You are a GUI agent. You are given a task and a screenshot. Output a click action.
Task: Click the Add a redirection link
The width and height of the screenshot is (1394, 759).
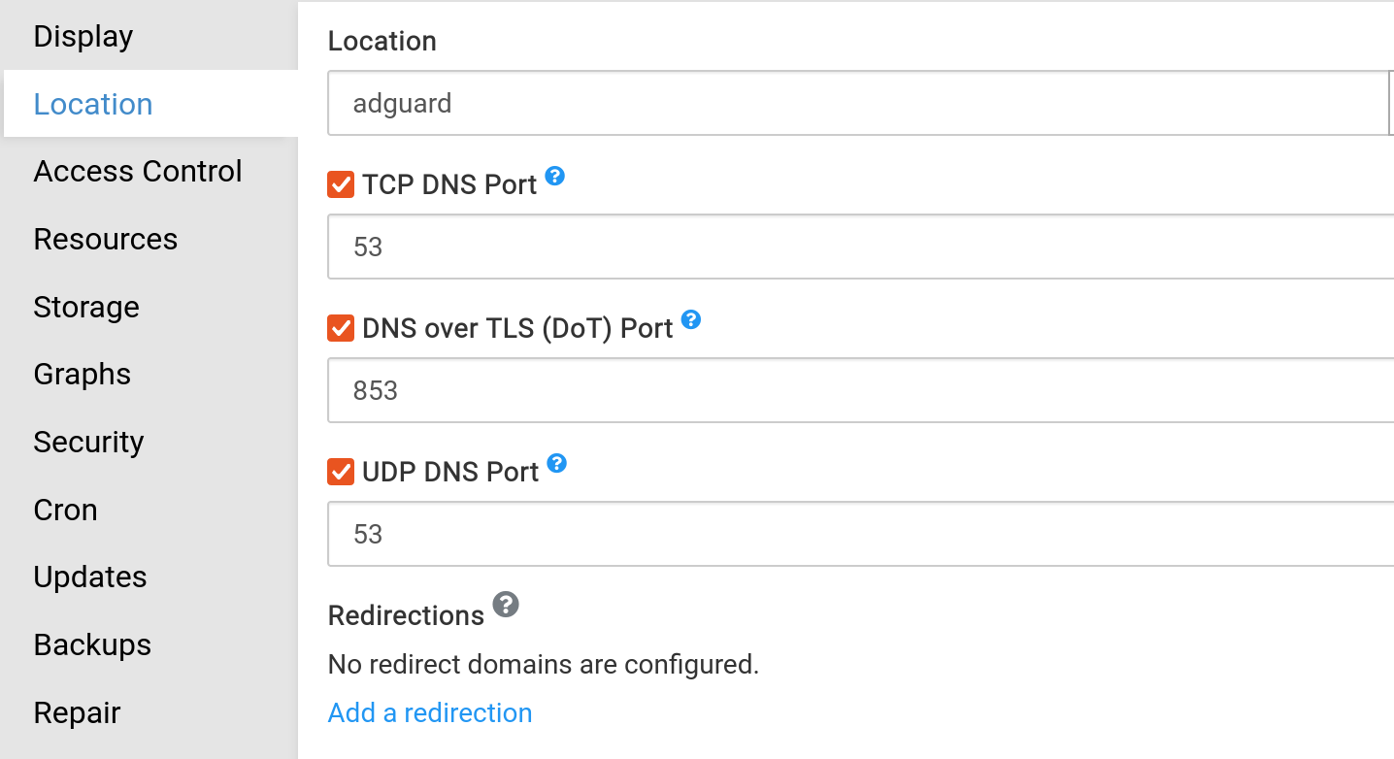pyautogui.click(x=430, y=713)
